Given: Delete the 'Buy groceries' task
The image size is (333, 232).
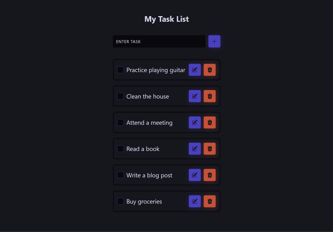Looking at the screenshot, I should (210, 201).
